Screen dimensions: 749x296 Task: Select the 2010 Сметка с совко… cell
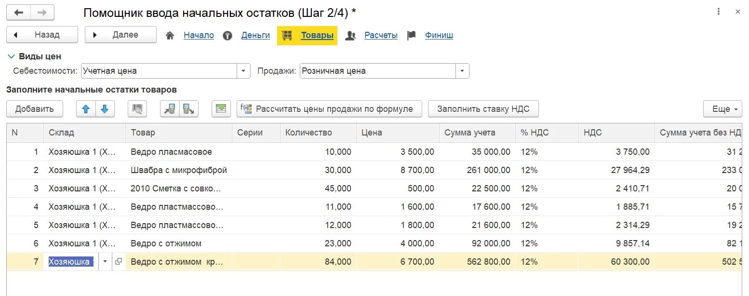178,188
